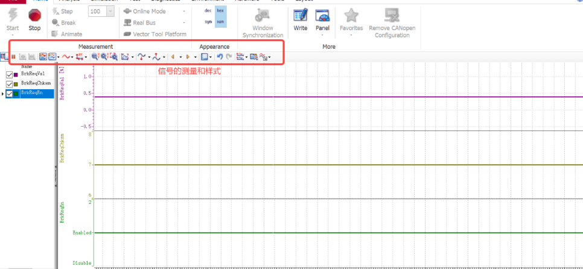
Task: Click the red sine-wave line style icon
Action: click(x=66, y=57)
